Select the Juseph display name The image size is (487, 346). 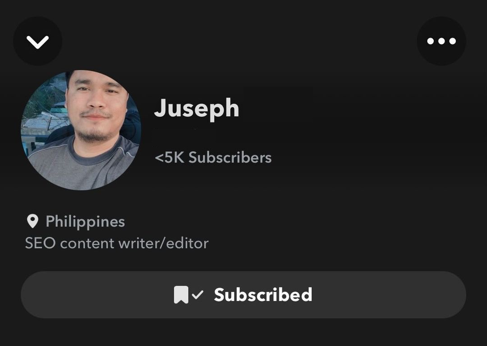coord(197,108)
